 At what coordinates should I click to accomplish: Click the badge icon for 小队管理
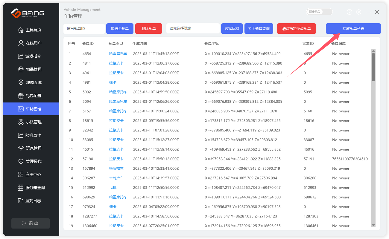(x=21, y=122)
